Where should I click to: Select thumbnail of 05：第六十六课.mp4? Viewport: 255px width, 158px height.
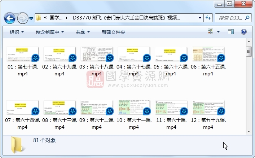click(171, 54)
